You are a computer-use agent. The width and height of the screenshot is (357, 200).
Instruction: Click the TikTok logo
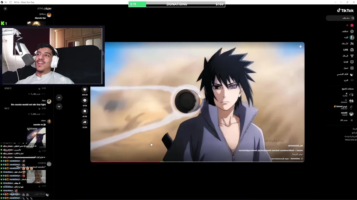tap(345, 11)
